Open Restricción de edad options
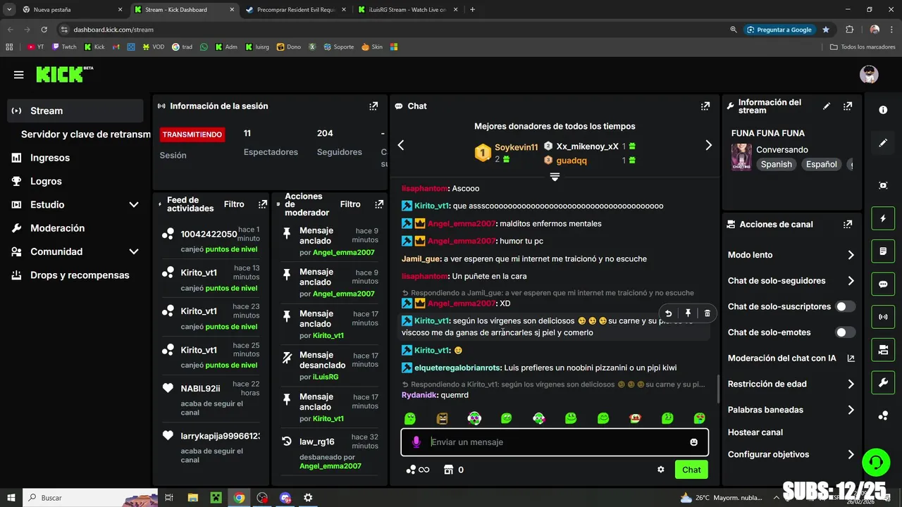Screen dimensions: 902x507 791,384
